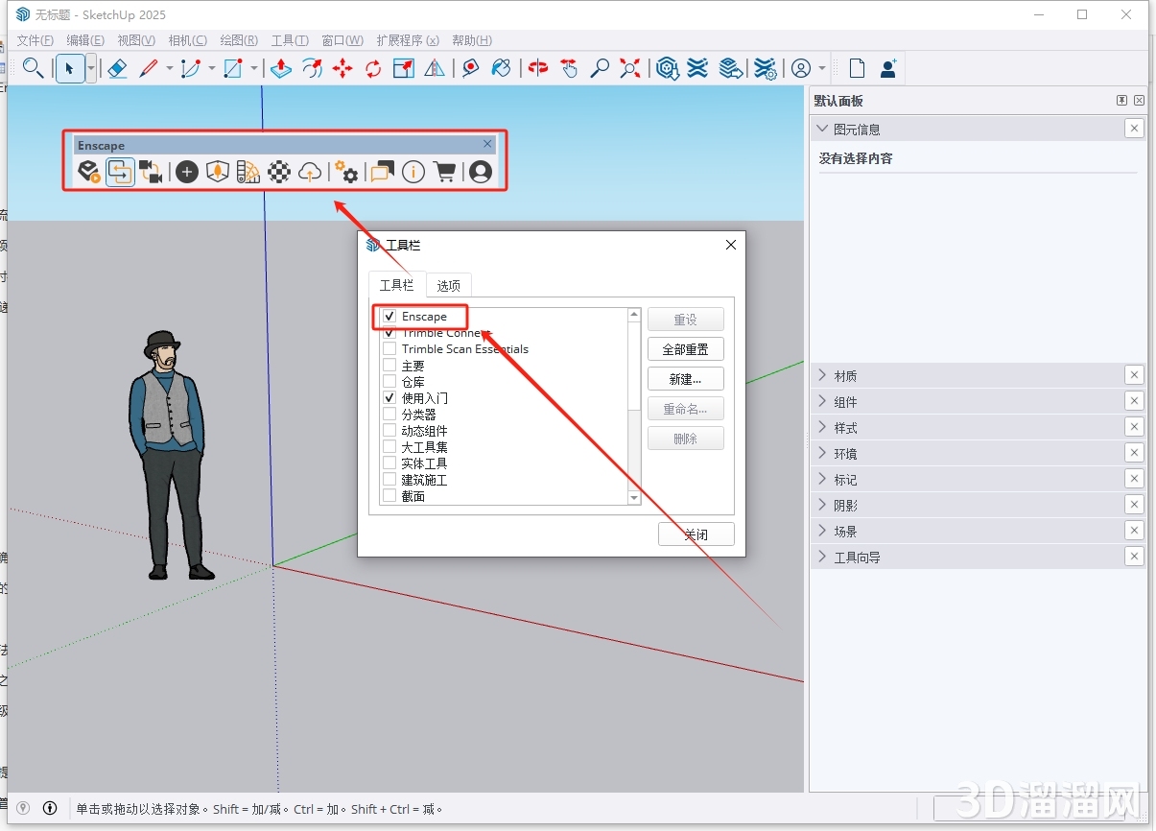
Task: Select the Scale tool
Action: coord(404,68)
